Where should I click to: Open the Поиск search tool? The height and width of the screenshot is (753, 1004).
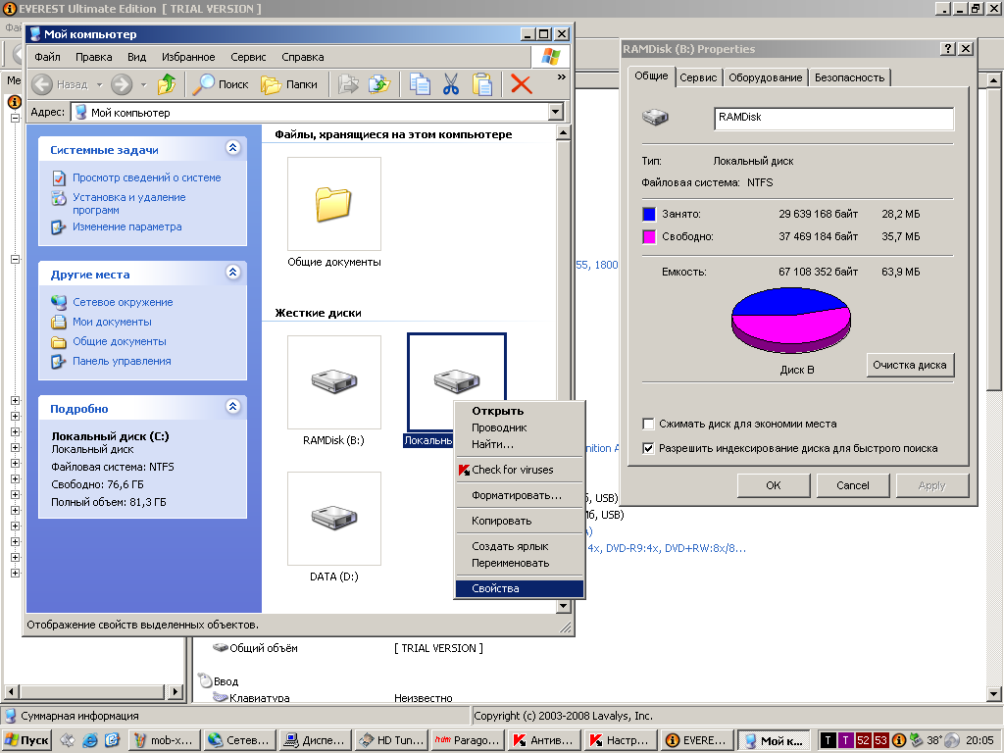tap(221, 84)
